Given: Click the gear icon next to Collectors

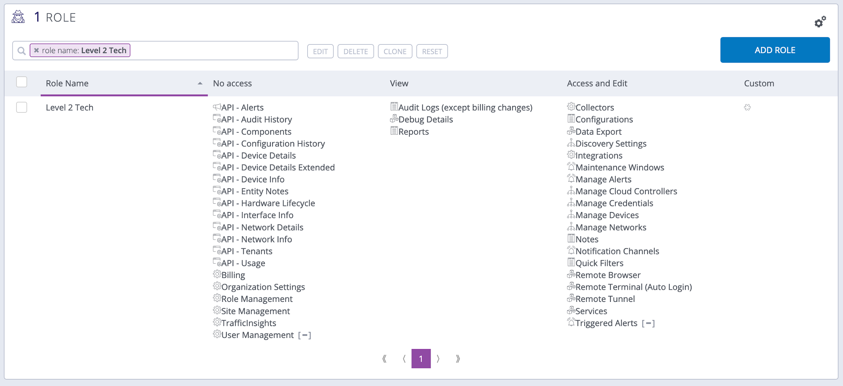Looking at the screenshot, I should pyautogui.click(x=571, y=107).
